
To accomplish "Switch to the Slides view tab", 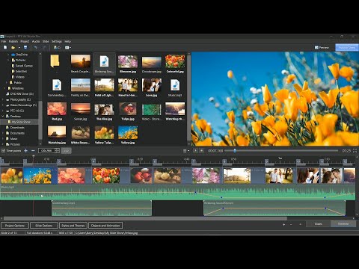I will click(319, 224).
